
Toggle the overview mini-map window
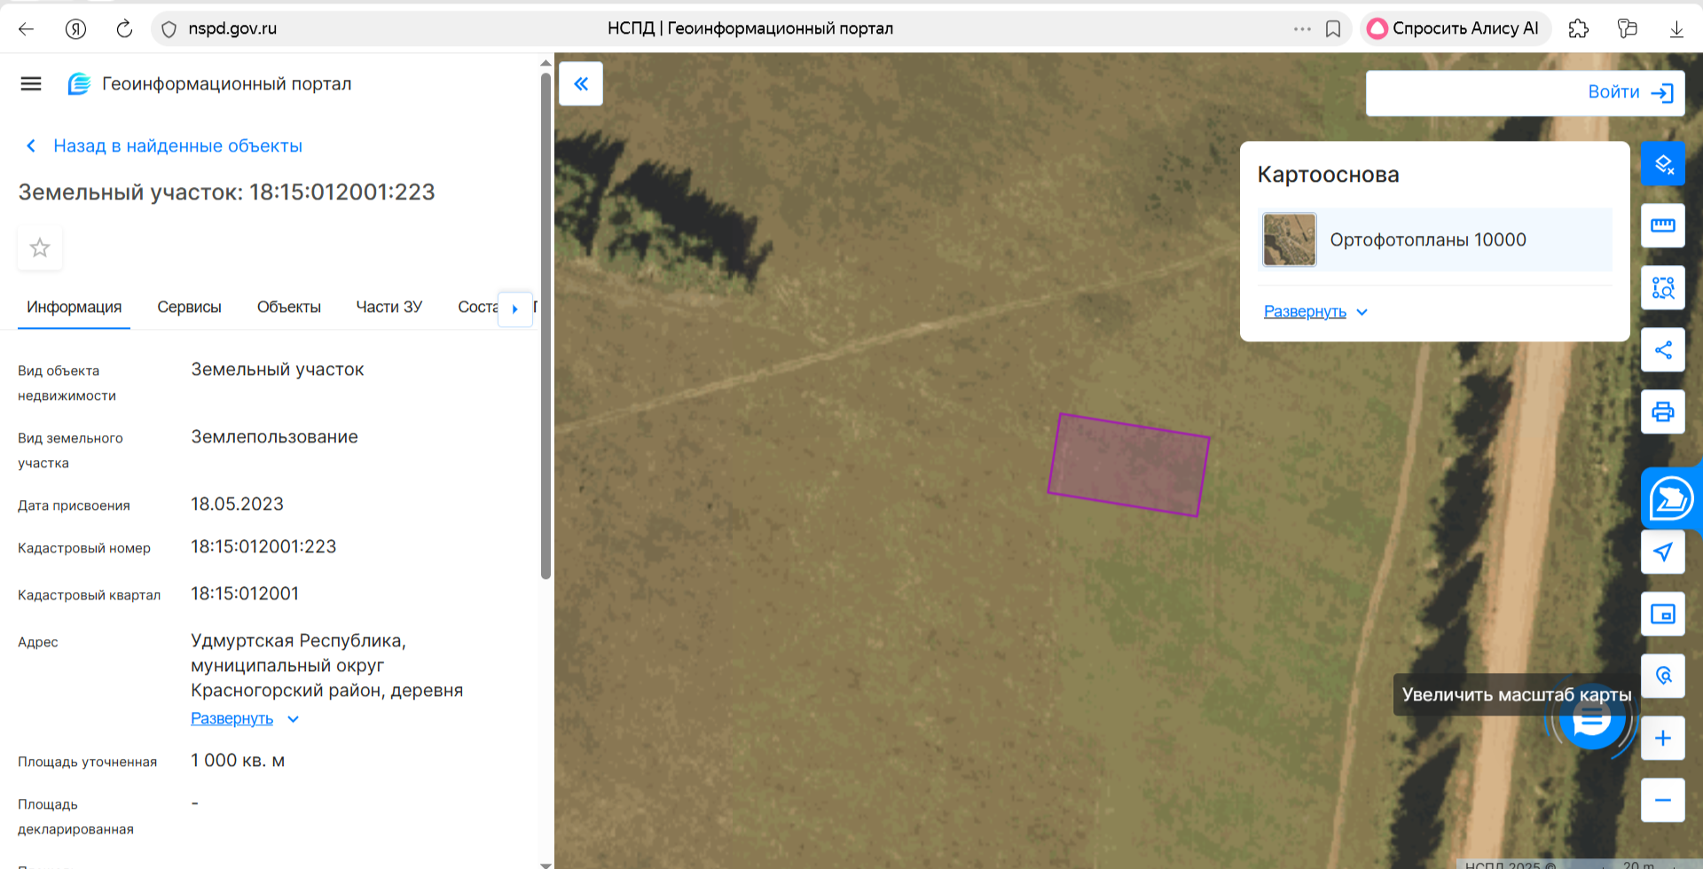pyautogui.click(x=1662, y=615)
